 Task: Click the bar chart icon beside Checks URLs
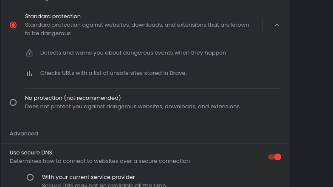pyautogui.click(x=29, y=73)
